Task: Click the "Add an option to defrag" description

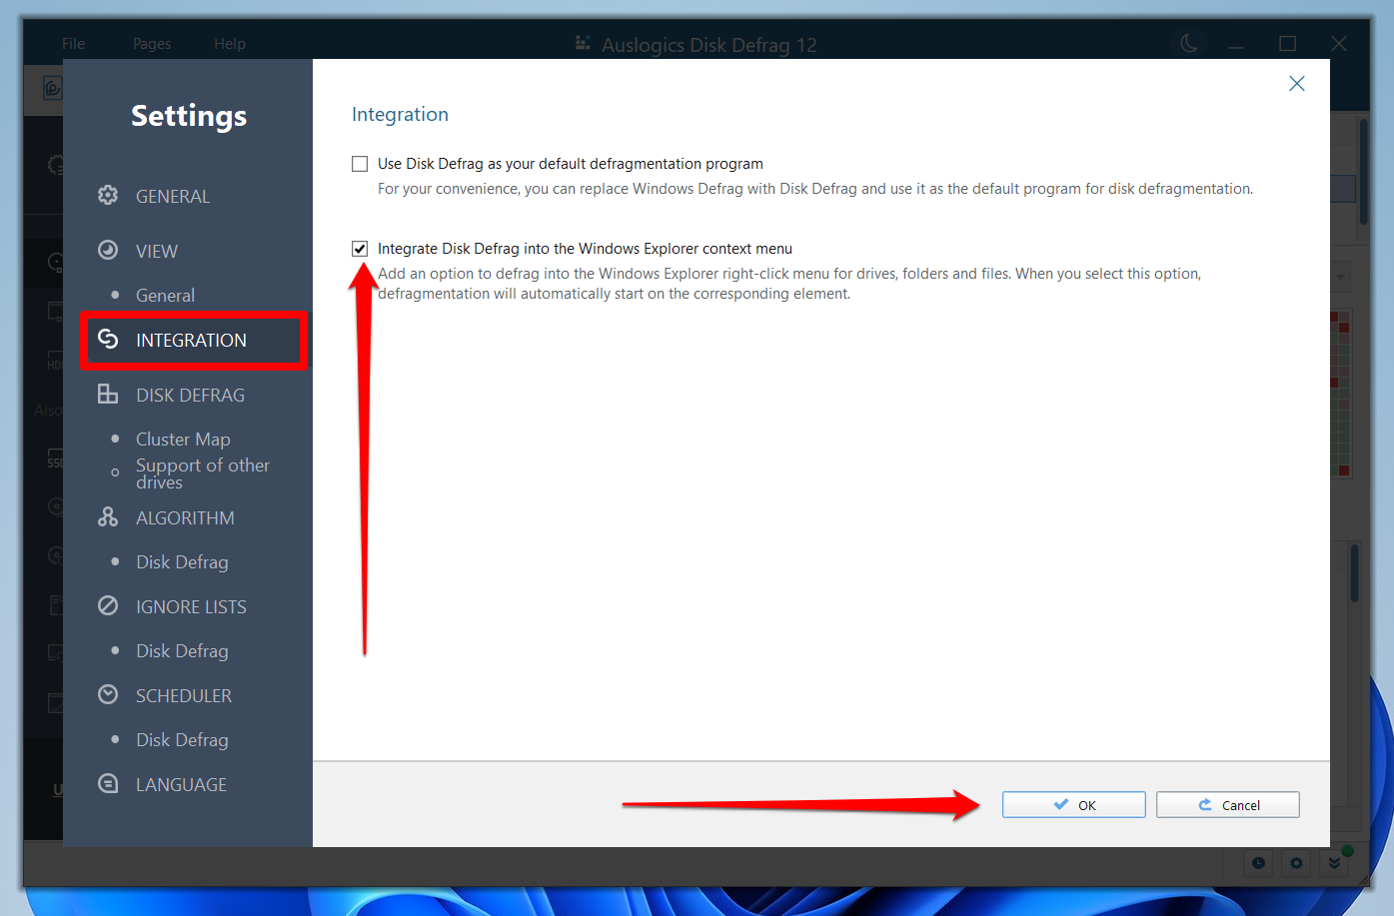Action: click(x=789, y=284)
